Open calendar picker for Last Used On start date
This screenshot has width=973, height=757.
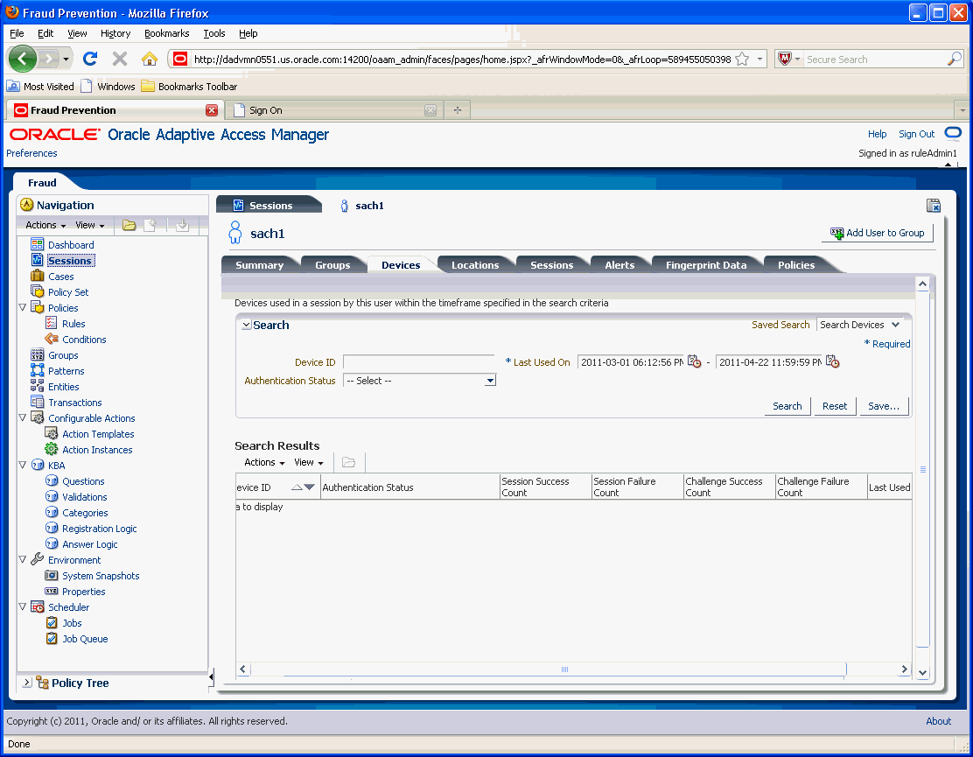click(694, 361)
